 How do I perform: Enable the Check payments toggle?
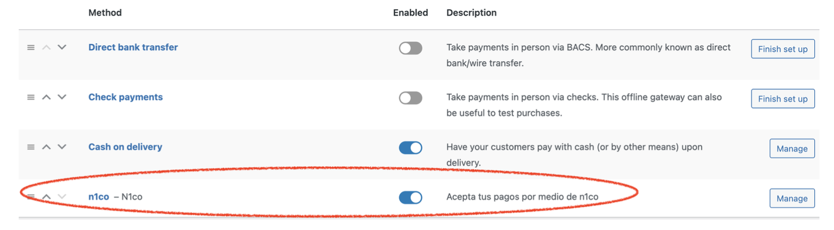point(410,98)
